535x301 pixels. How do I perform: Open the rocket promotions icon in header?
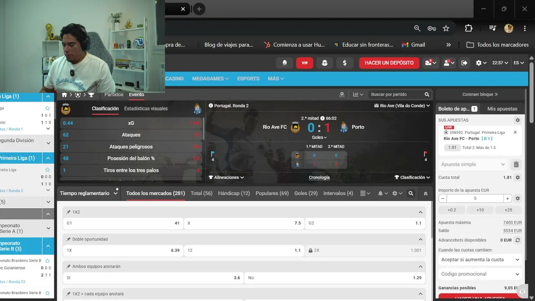coord(285,63)
